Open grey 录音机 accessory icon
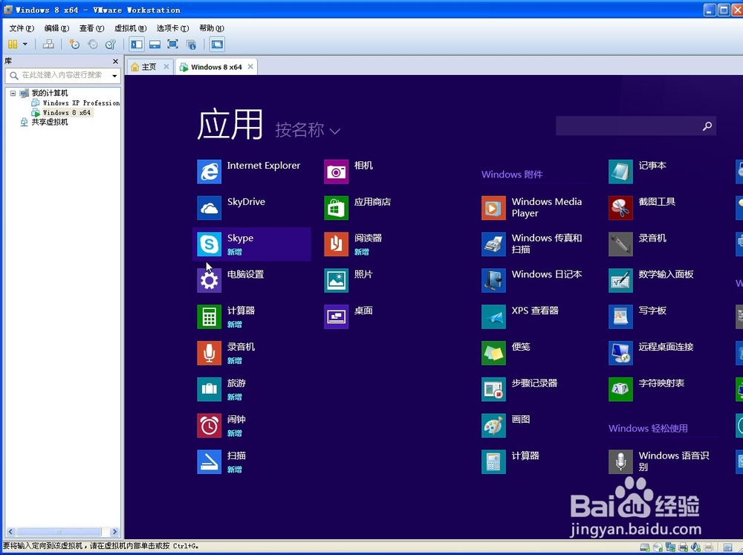This screenshot has width=743, height=555. 620,244
